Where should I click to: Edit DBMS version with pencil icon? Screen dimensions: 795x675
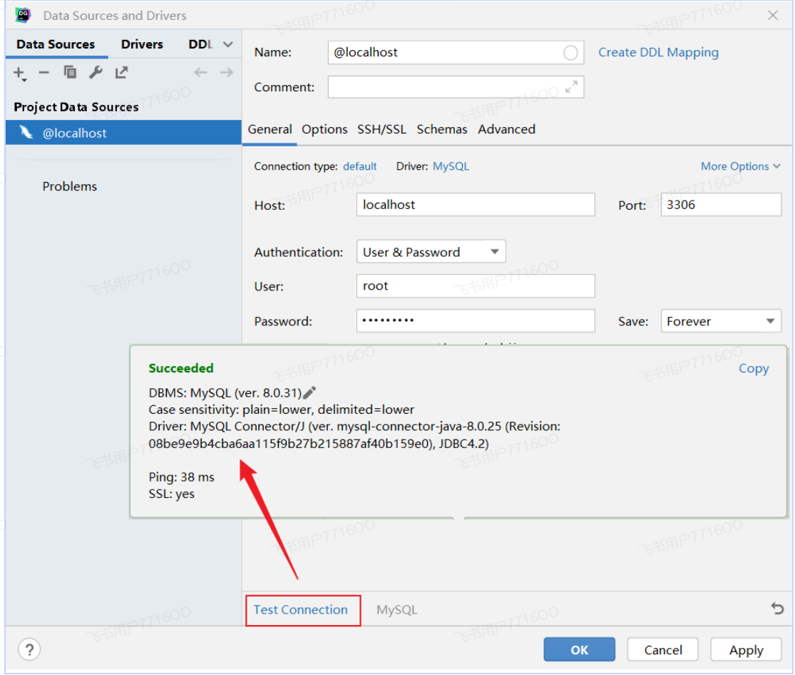309,392
